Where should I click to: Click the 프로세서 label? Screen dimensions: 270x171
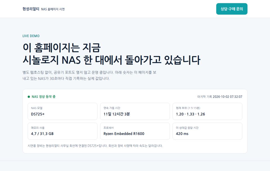coord(109,128)
